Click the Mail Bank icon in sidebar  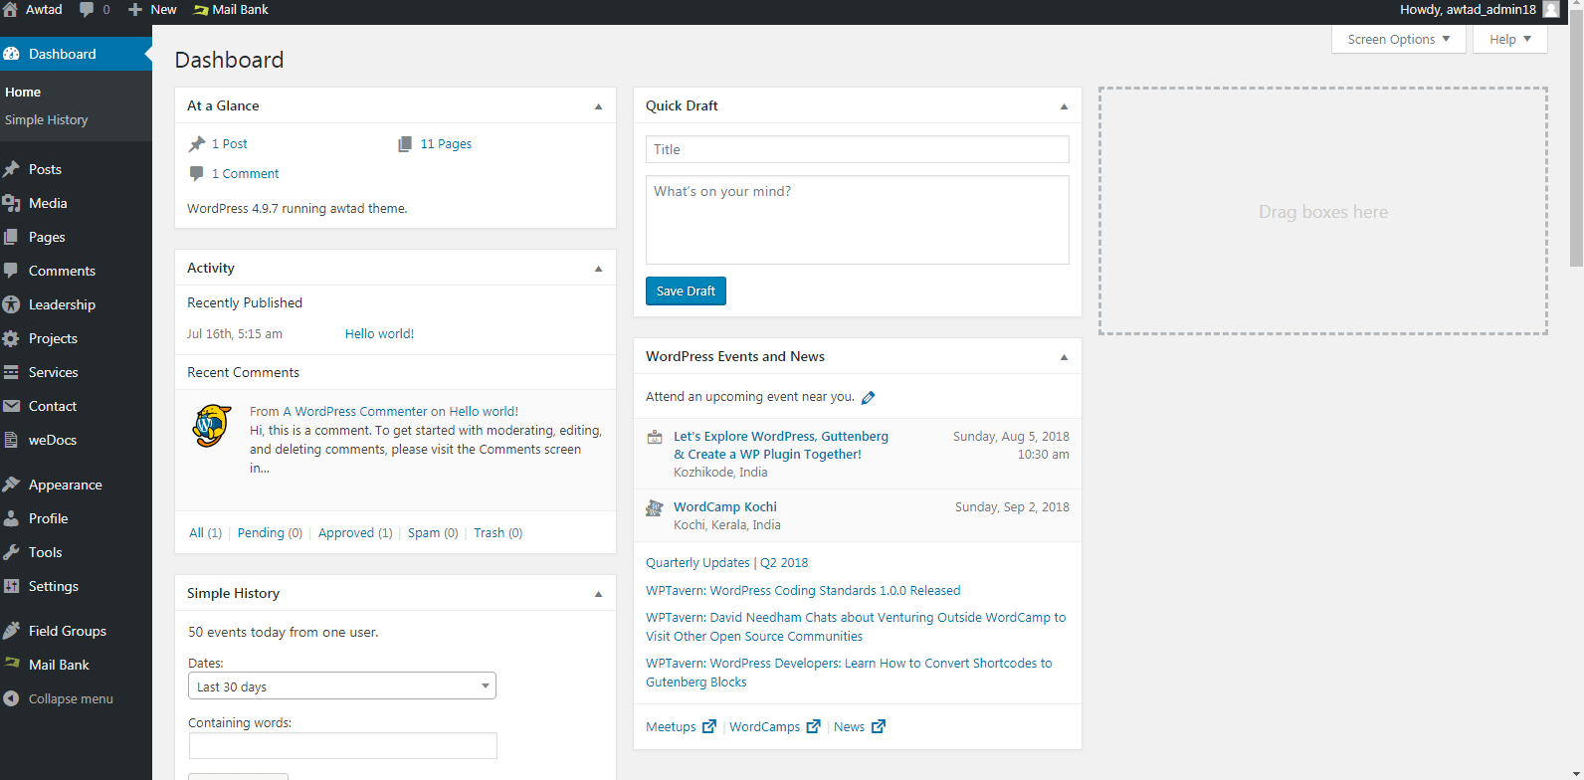pos(11,664)
